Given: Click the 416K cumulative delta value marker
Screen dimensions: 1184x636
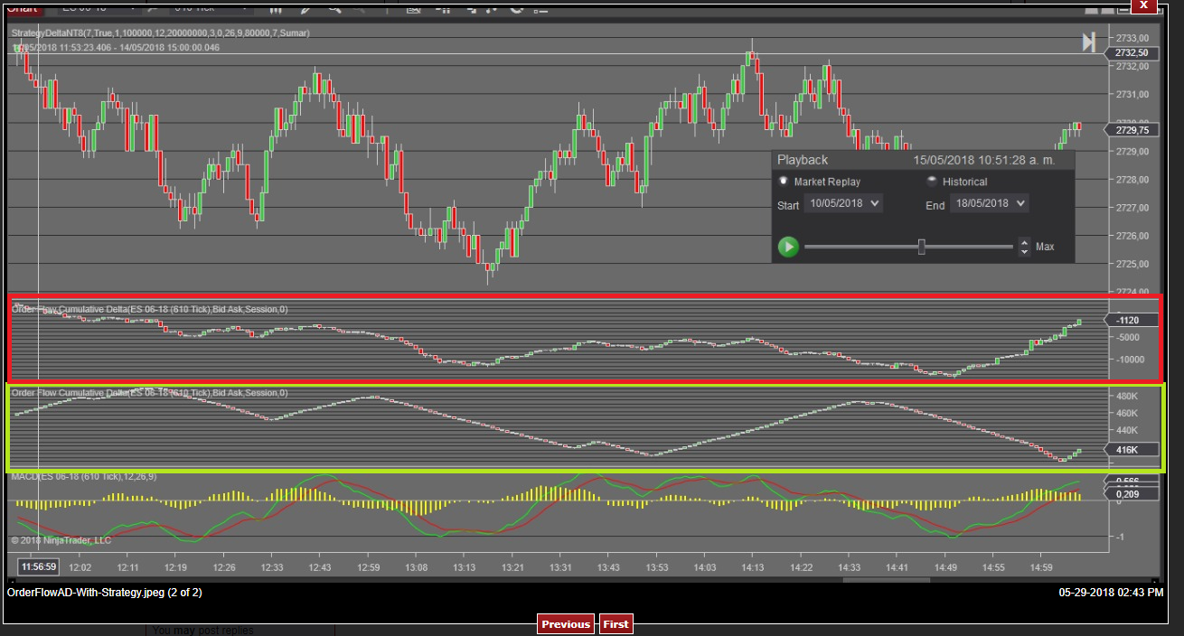Looking at the screenshot, I should click(1128, 449).
